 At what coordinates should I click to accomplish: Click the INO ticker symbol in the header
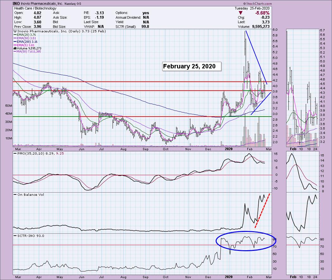click(16, 3)
